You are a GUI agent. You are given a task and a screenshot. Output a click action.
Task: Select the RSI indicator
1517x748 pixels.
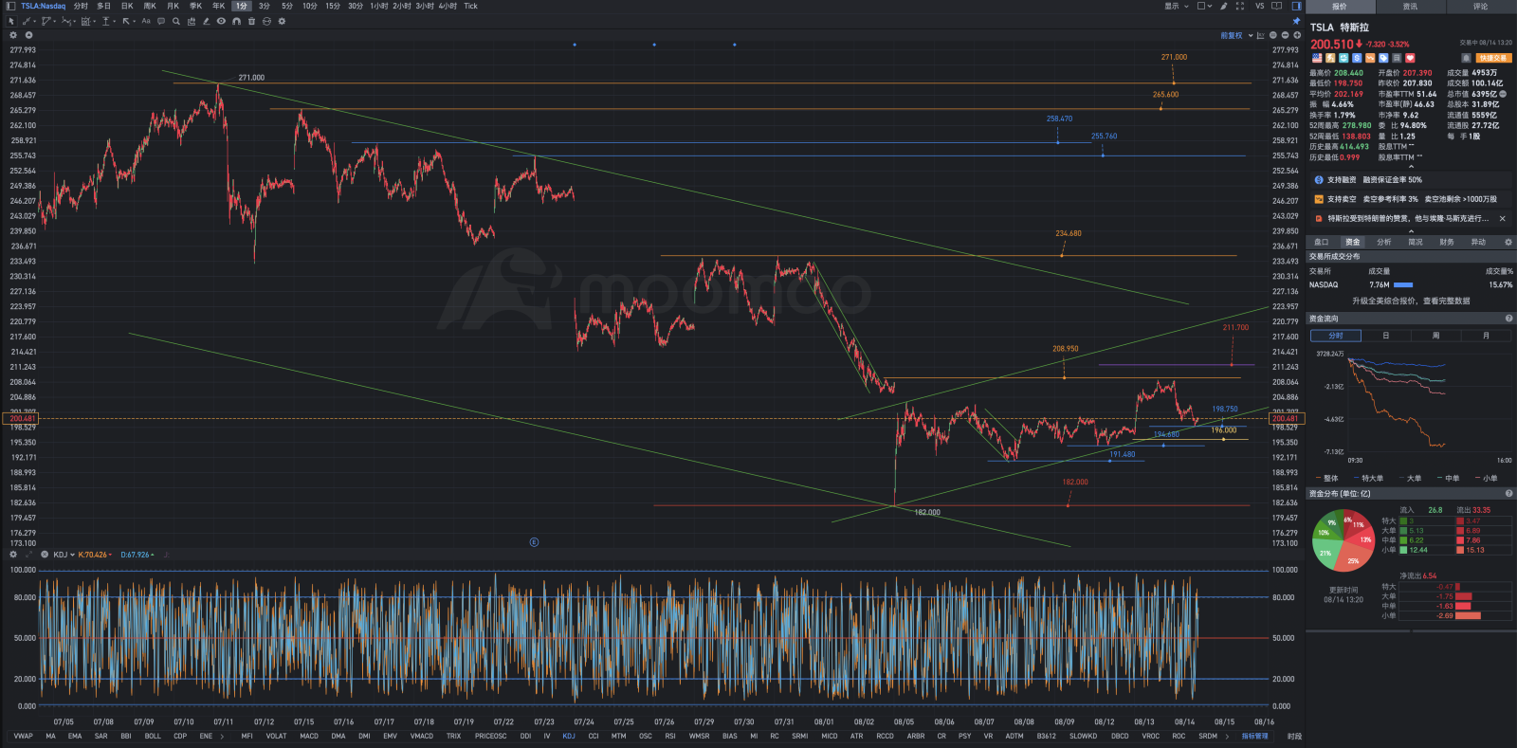pyautogui.click(x=669, y=736)
